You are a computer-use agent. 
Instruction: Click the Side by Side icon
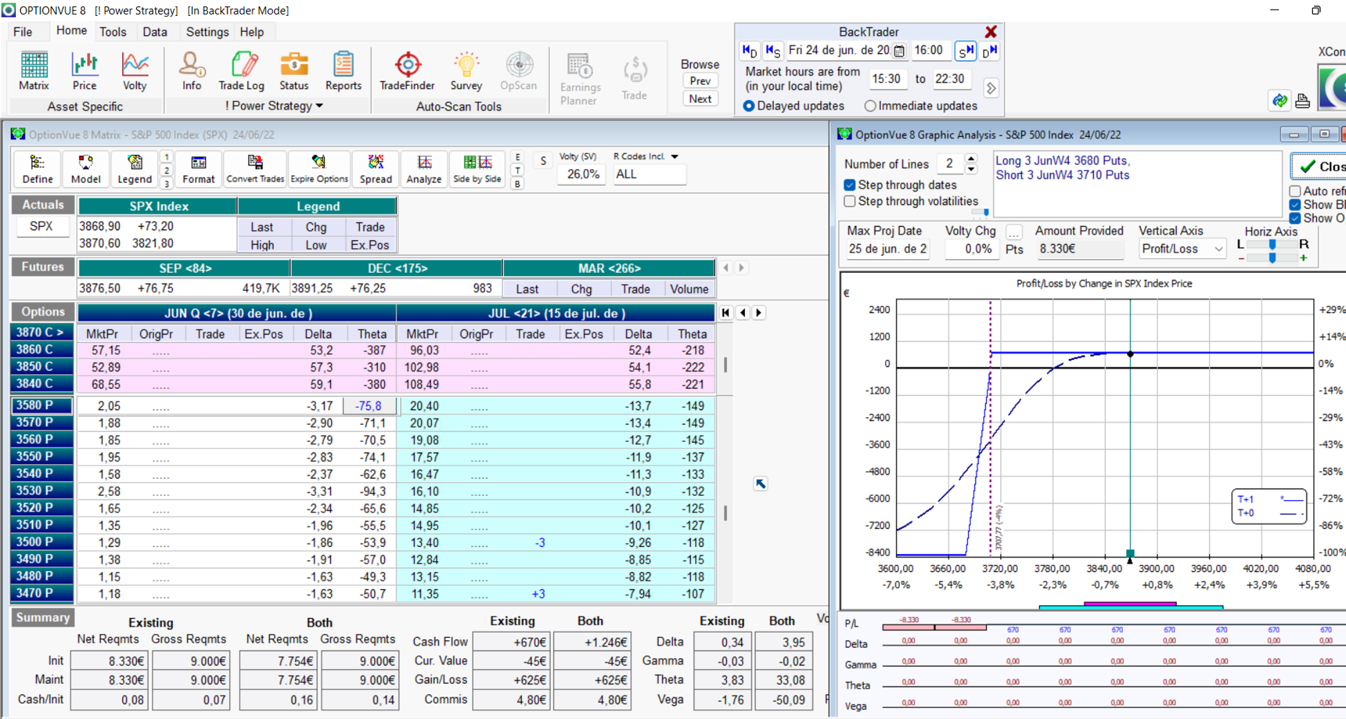[x=477, y=169]
